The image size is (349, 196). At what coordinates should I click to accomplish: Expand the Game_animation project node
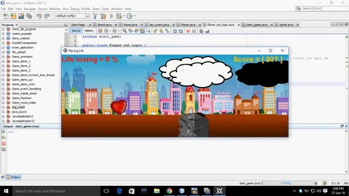[x=3, y=57]
